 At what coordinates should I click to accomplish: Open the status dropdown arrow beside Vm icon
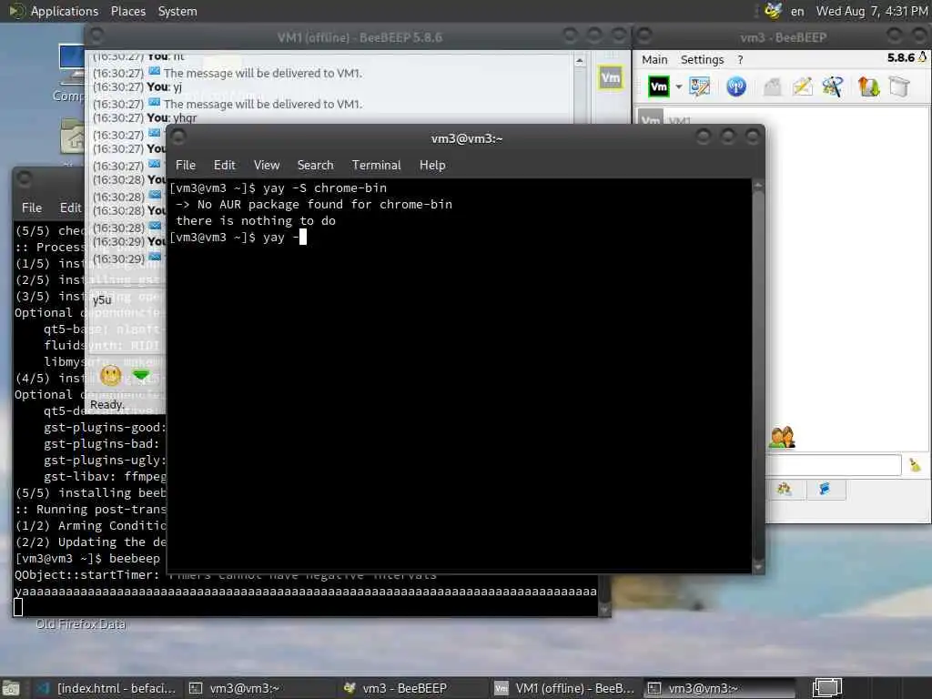(x=679, y=86)
